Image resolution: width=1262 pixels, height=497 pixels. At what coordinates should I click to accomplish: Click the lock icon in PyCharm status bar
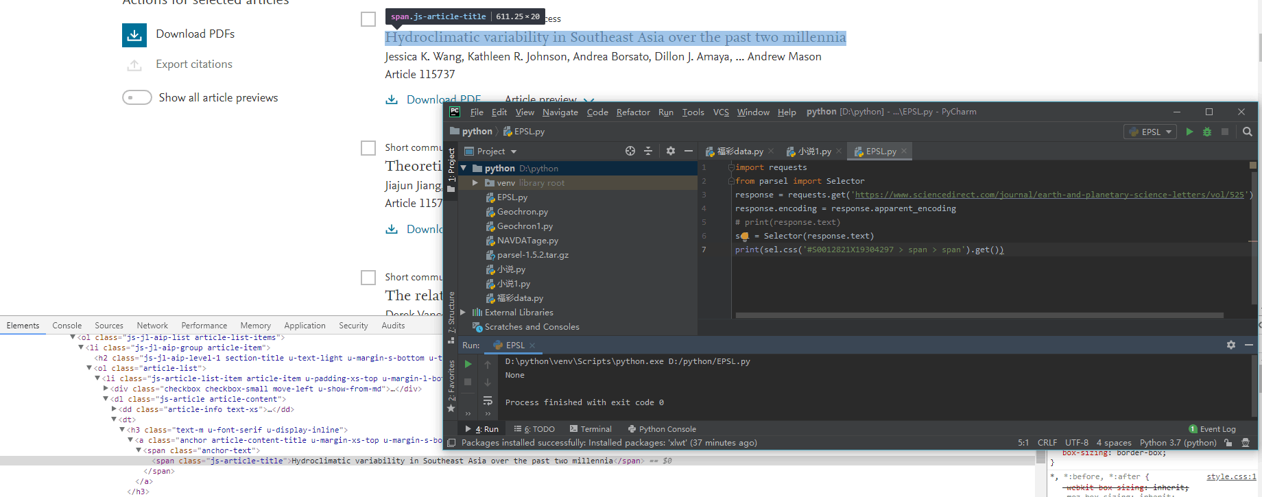(1228, 443)
